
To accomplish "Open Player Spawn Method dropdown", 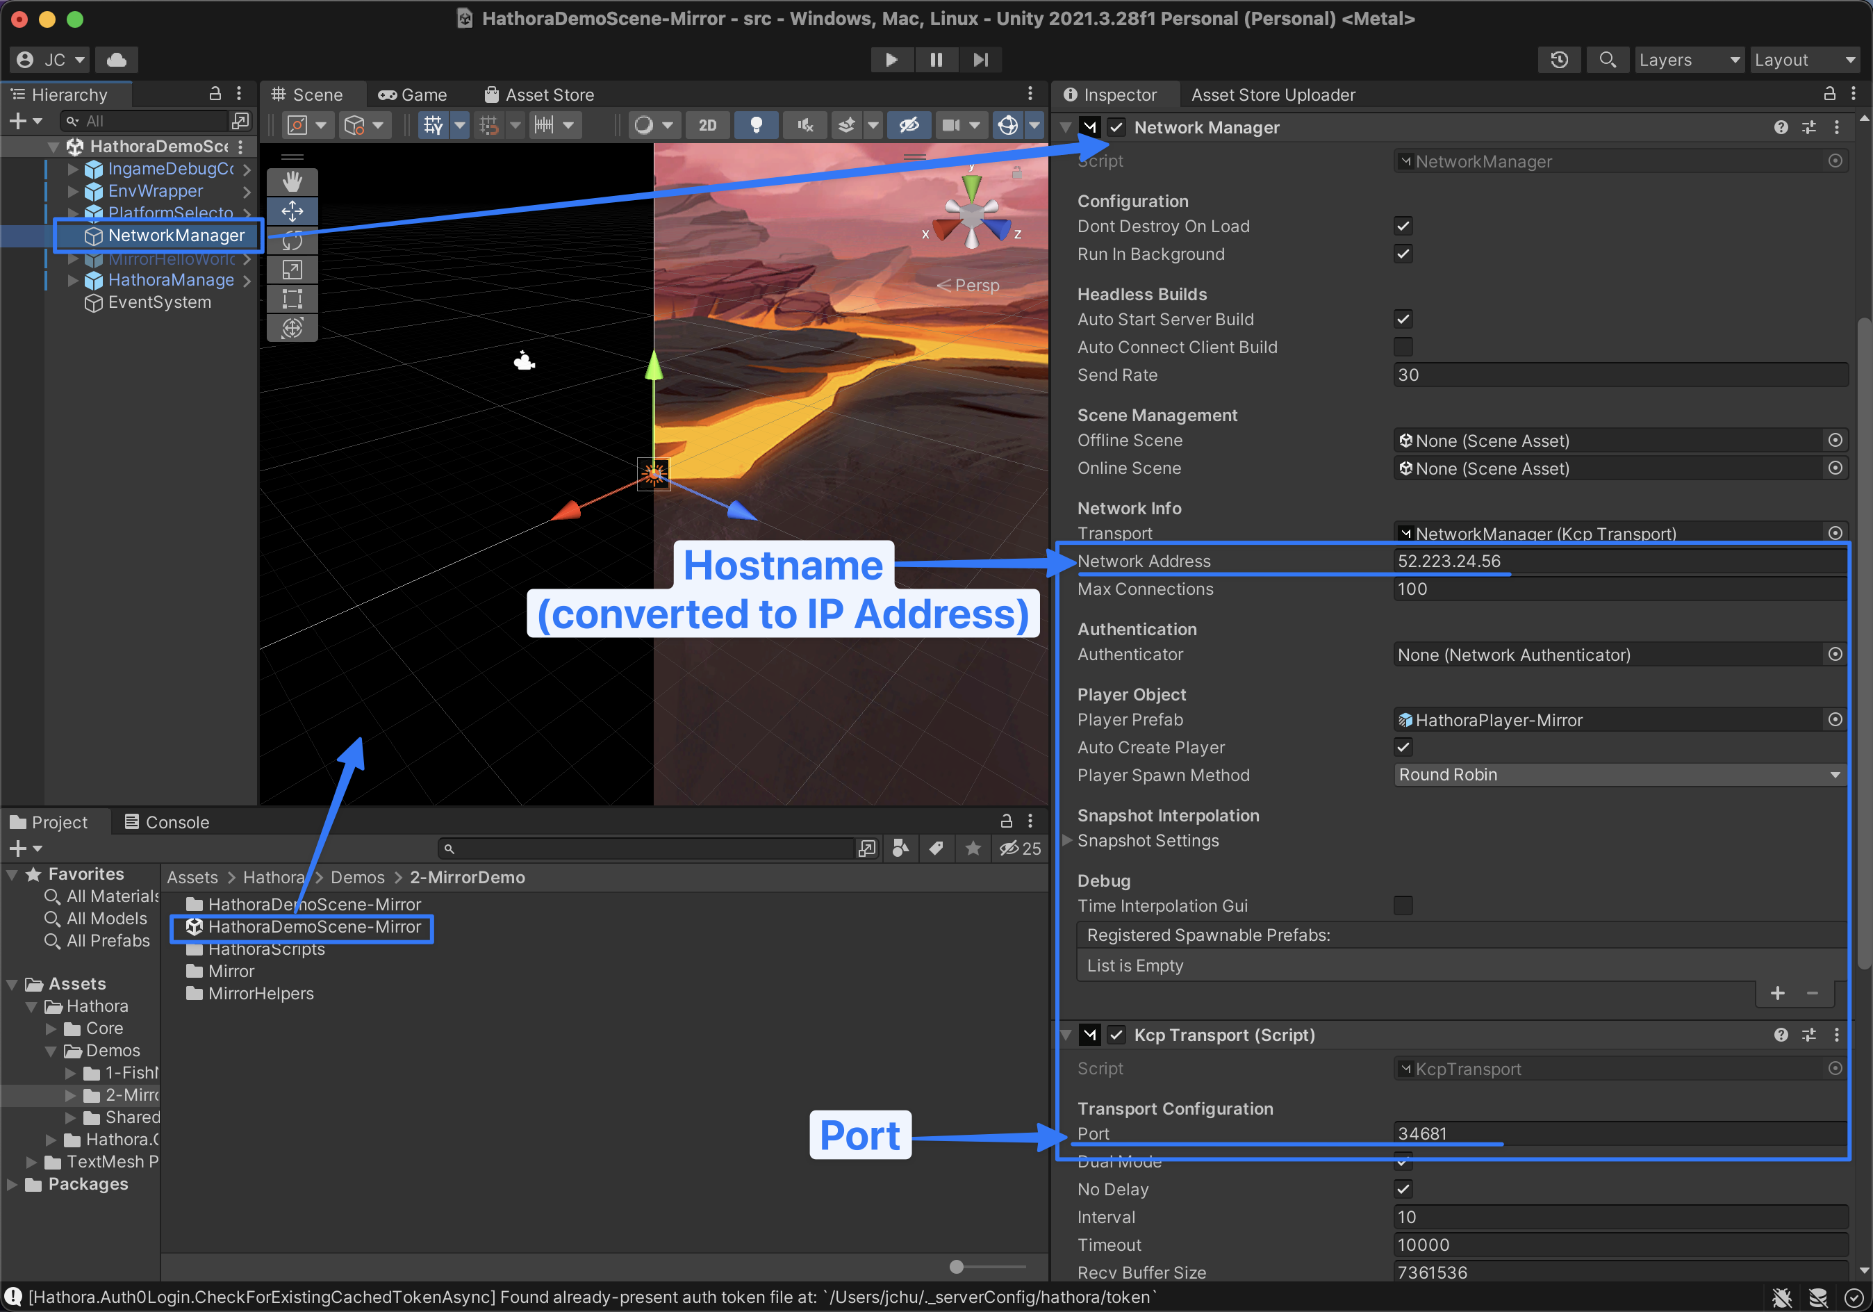I will 1620,774.
